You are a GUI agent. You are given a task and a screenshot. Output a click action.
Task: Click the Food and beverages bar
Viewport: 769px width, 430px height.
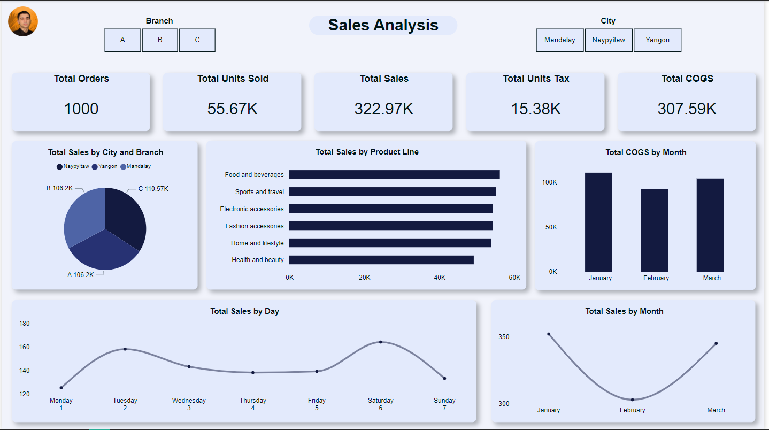coord(394,175)
